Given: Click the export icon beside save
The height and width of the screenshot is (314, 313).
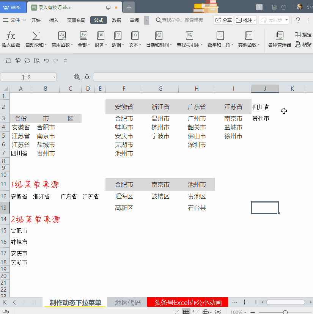Looking at the screenshot, I should pos(18,60).
